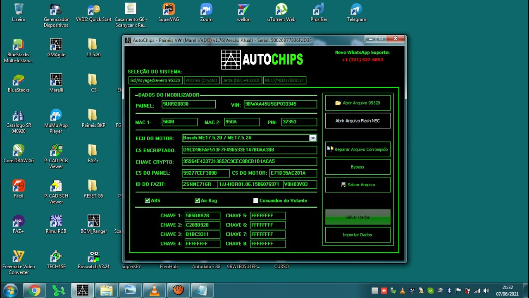Click the PAINEL input field

click(x=188, y=104)
